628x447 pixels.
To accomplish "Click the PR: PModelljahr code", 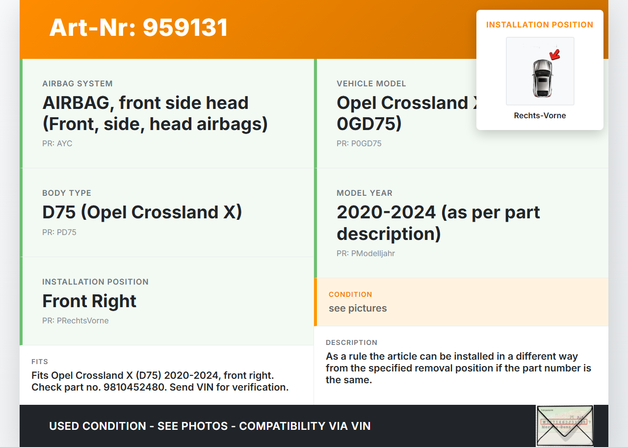I will pyautogui.click(x=366, y=254).
